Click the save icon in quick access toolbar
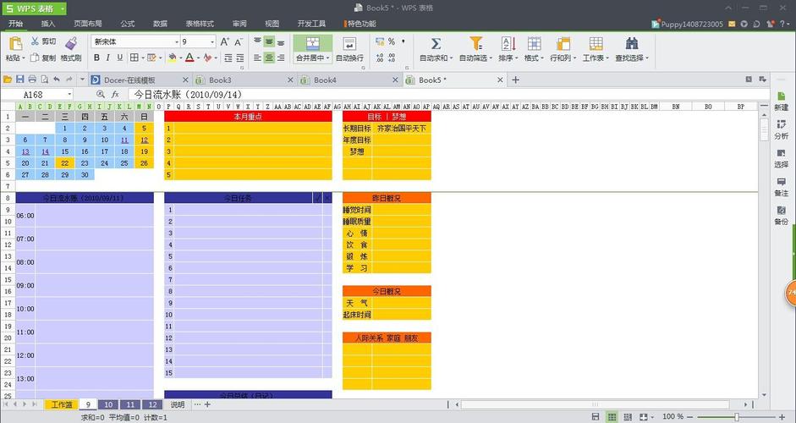The height and width of the screenshot is (423, 796). (20, 80)
